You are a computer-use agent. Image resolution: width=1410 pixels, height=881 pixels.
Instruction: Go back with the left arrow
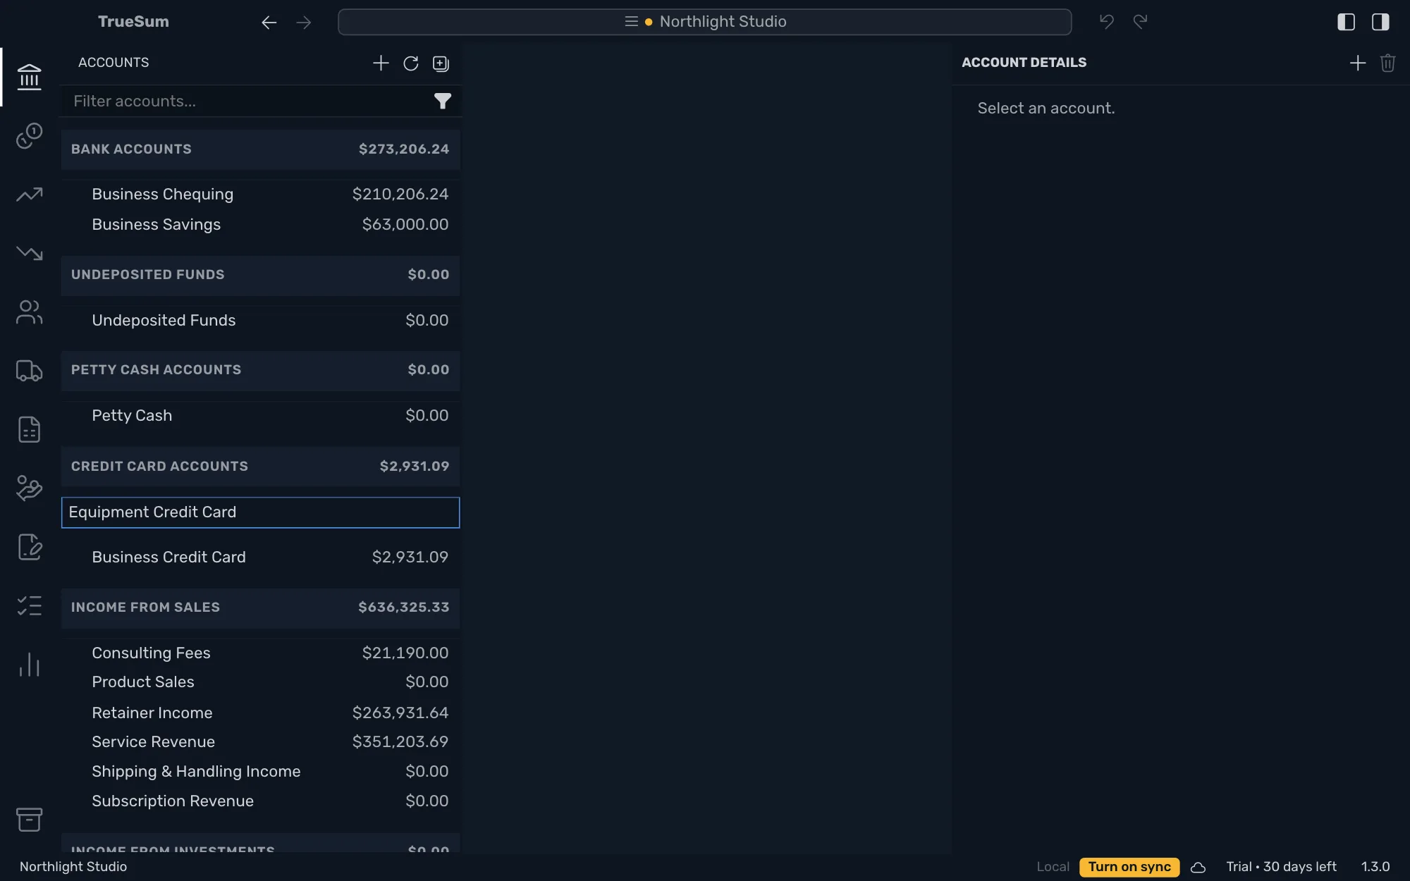pos(269,23)
